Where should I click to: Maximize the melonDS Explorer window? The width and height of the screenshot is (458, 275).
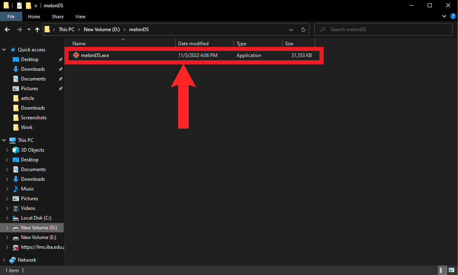click(430, 5)
